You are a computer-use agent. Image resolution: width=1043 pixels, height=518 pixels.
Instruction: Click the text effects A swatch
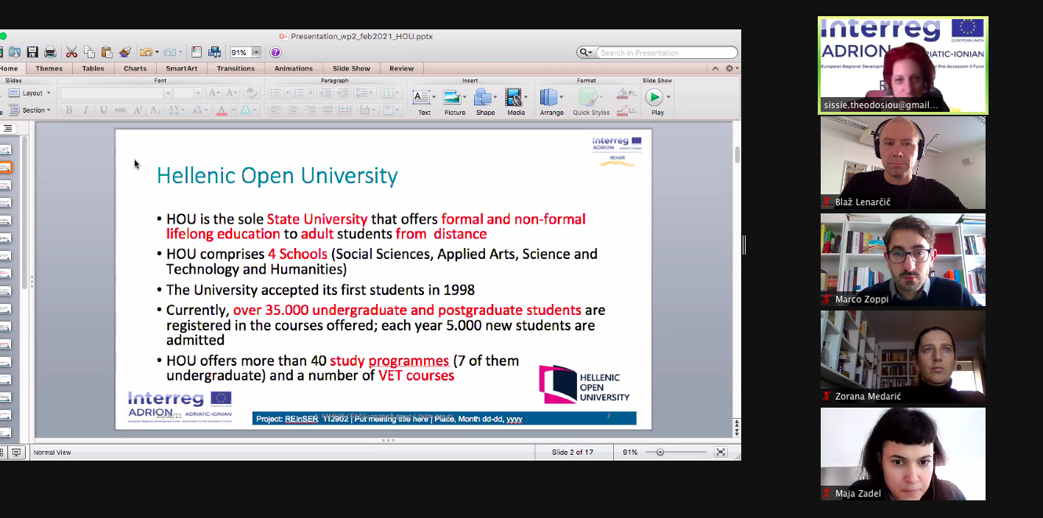245,110
